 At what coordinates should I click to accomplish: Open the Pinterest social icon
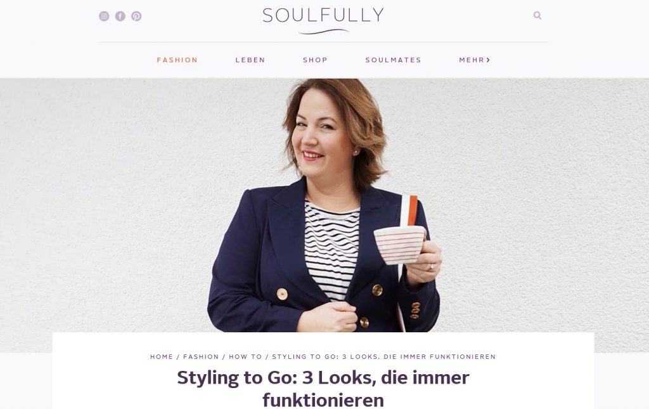click(x=137, y=16)
